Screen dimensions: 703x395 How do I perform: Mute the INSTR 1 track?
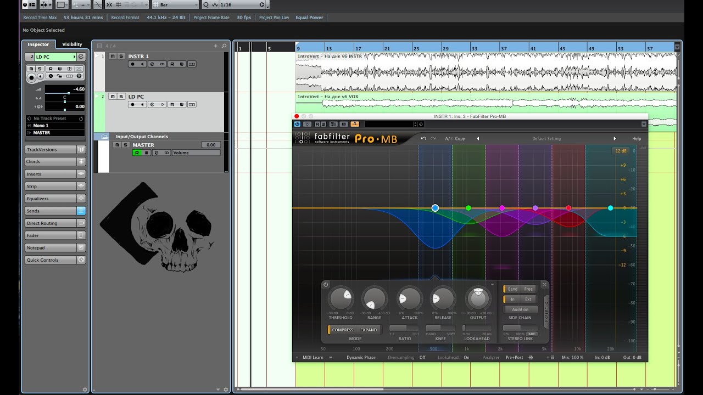click(112, 57)
